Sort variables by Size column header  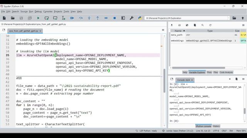tap(237, 31)
